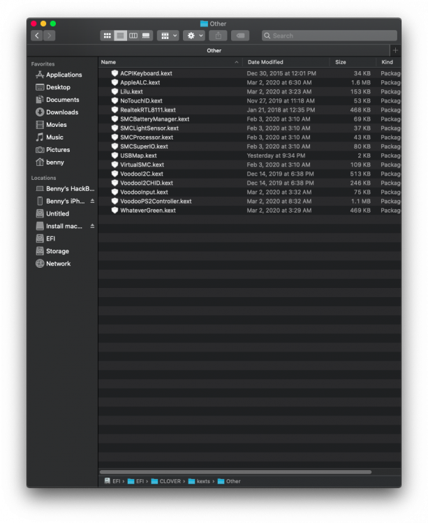Open Downloads in sidebar
The width and height of the screenshot is (428, 523).
tap(62, 112)
